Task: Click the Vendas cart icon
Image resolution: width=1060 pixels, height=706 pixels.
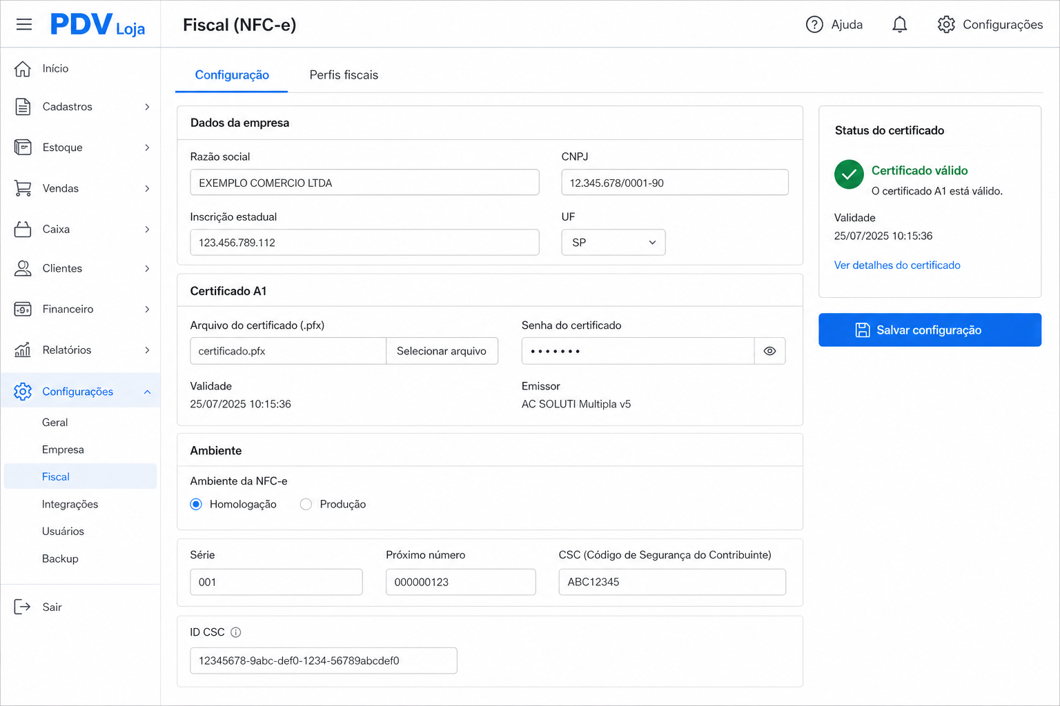Action: [23, 188]
